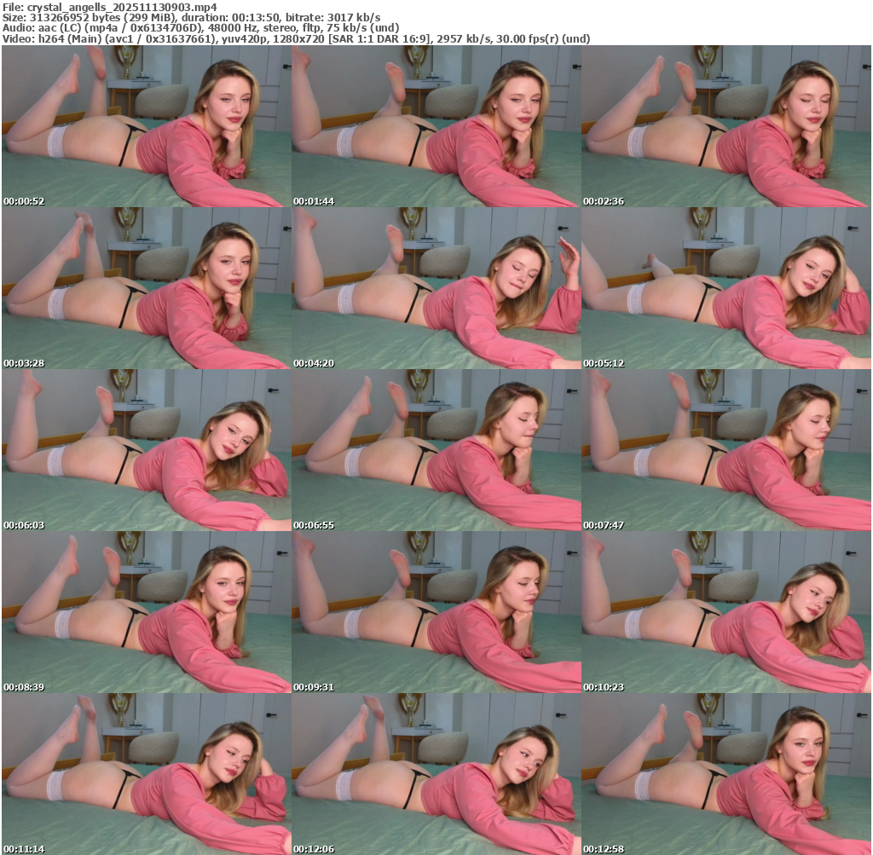Click the thumbnail at 00:02:36

point(726,126)
